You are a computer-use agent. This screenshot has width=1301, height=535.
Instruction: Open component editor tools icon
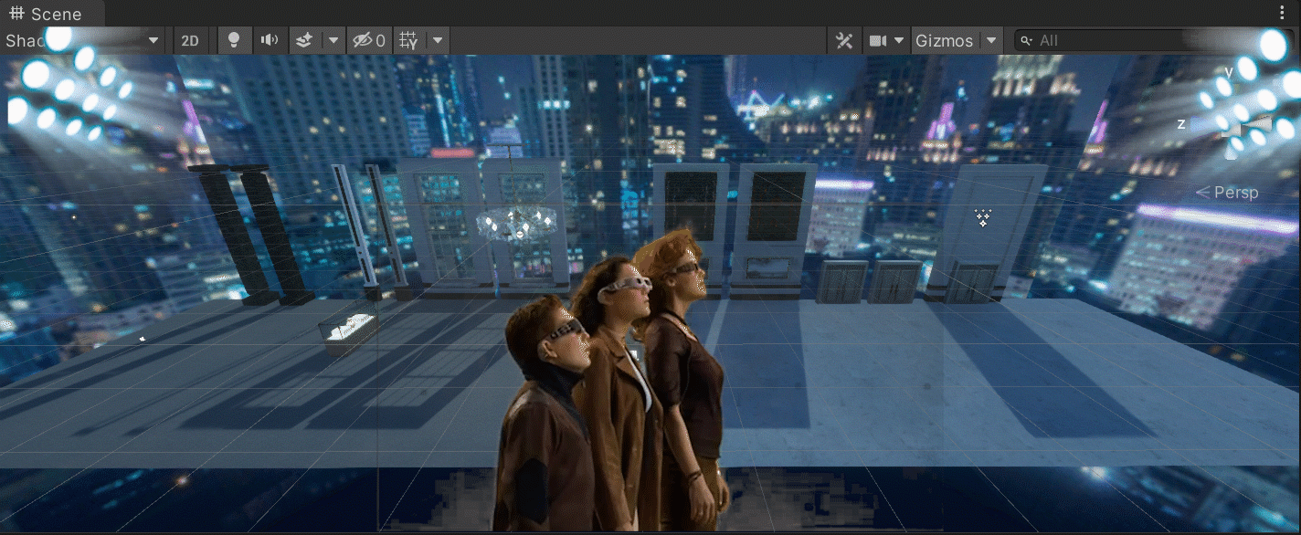point(844,40)
